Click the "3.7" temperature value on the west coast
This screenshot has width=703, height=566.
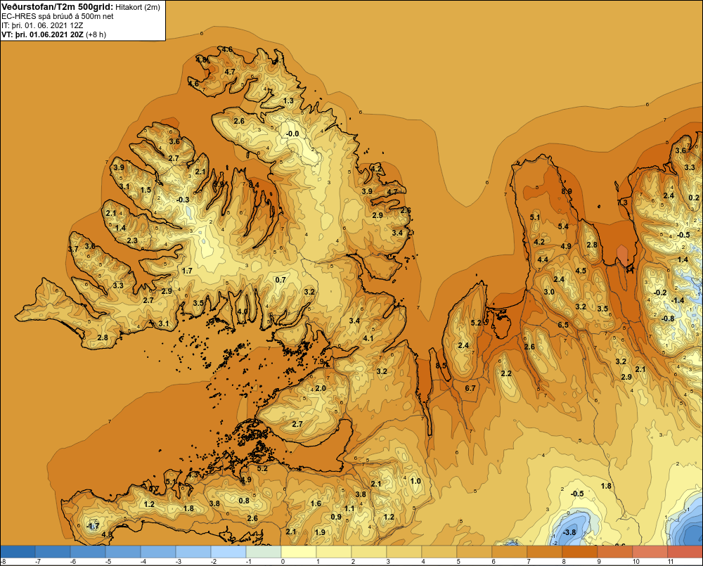tap(73, 250)
